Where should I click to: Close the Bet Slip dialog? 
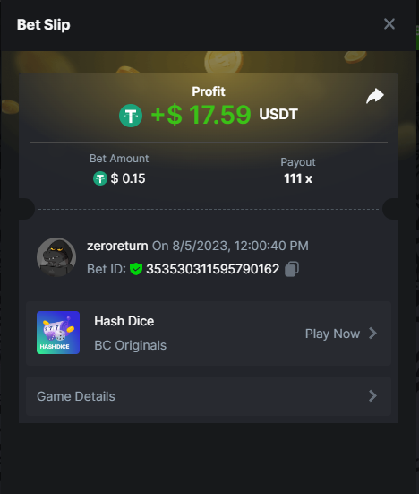389,24
